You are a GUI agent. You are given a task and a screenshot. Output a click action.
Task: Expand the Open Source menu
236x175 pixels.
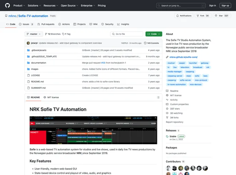click(69, 5)
